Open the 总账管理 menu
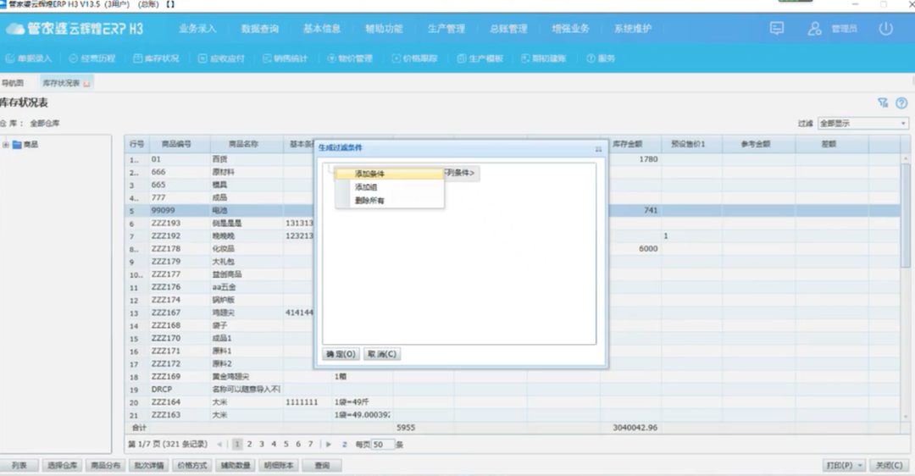 tap(508, 29)
